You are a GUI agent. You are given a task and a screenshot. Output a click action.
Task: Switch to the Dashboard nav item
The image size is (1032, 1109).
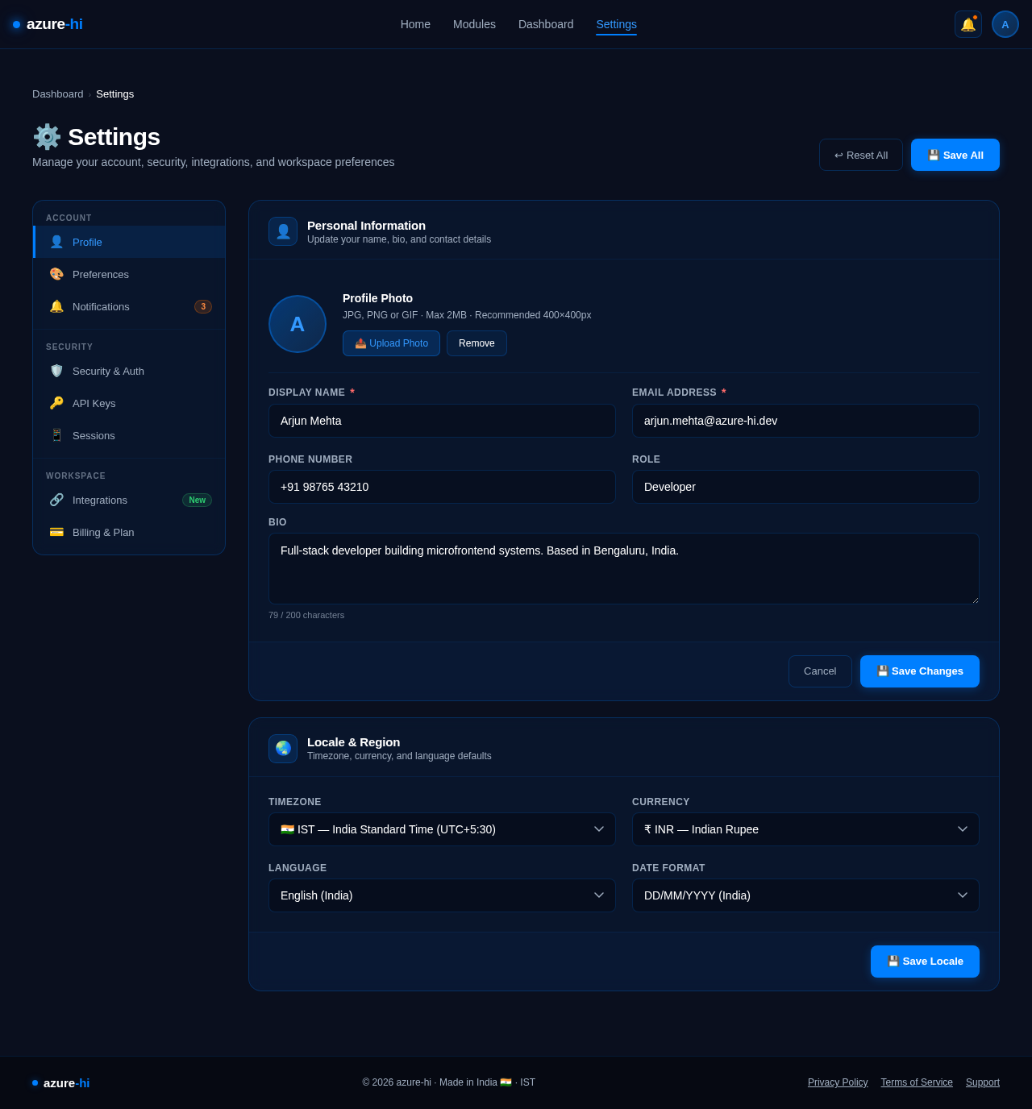point(545,24)
